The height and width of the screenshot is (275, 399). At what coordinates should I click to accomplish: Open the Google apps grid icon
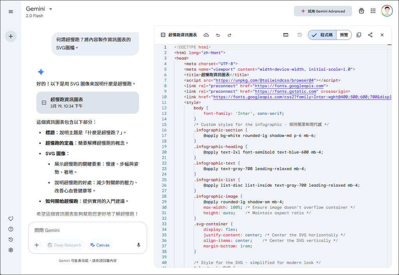tap(373, 11)
